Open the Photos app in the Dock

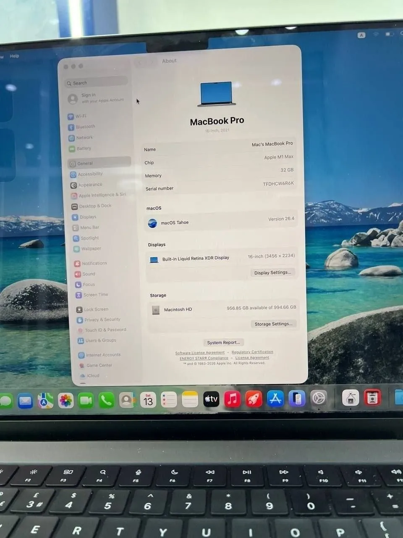[66, 401]
